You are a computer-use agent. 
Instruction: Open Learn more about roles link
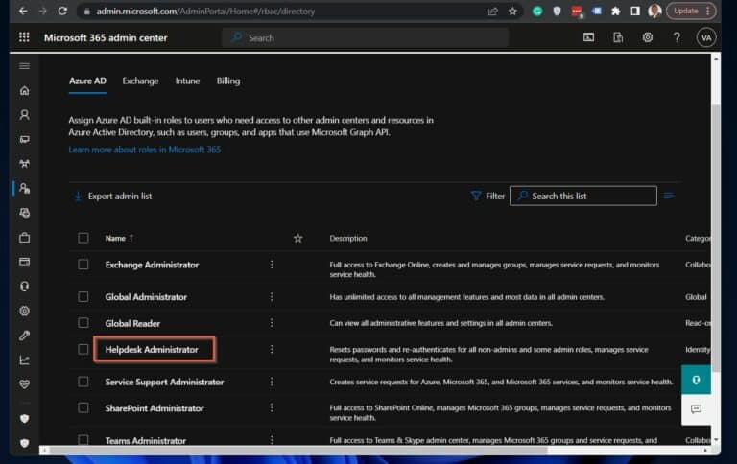(144, 150)
